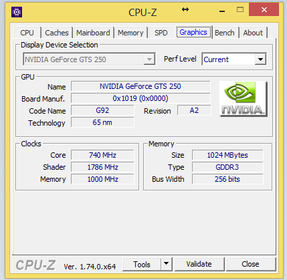287x280 pixels.
Task: Minimize the CPU-Z window
Action: click(222, 11)
